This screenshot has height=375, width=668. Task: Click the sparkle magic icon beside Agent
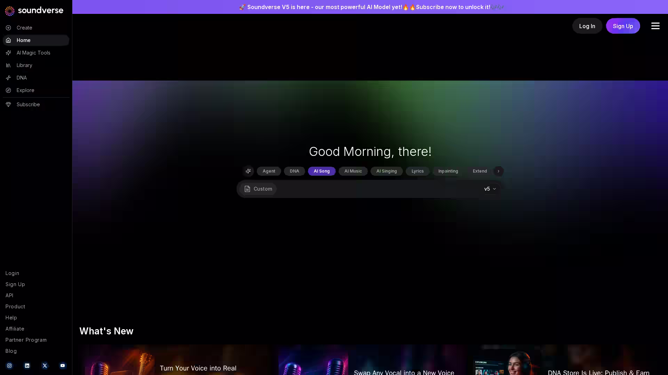[248, 171]
